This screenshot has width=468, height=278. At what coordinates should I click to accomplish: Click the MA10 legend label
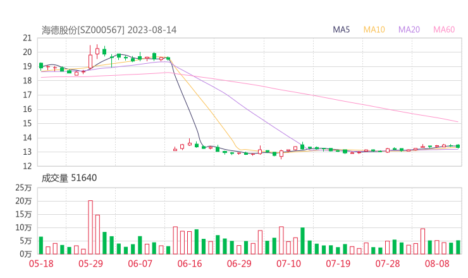374,30
